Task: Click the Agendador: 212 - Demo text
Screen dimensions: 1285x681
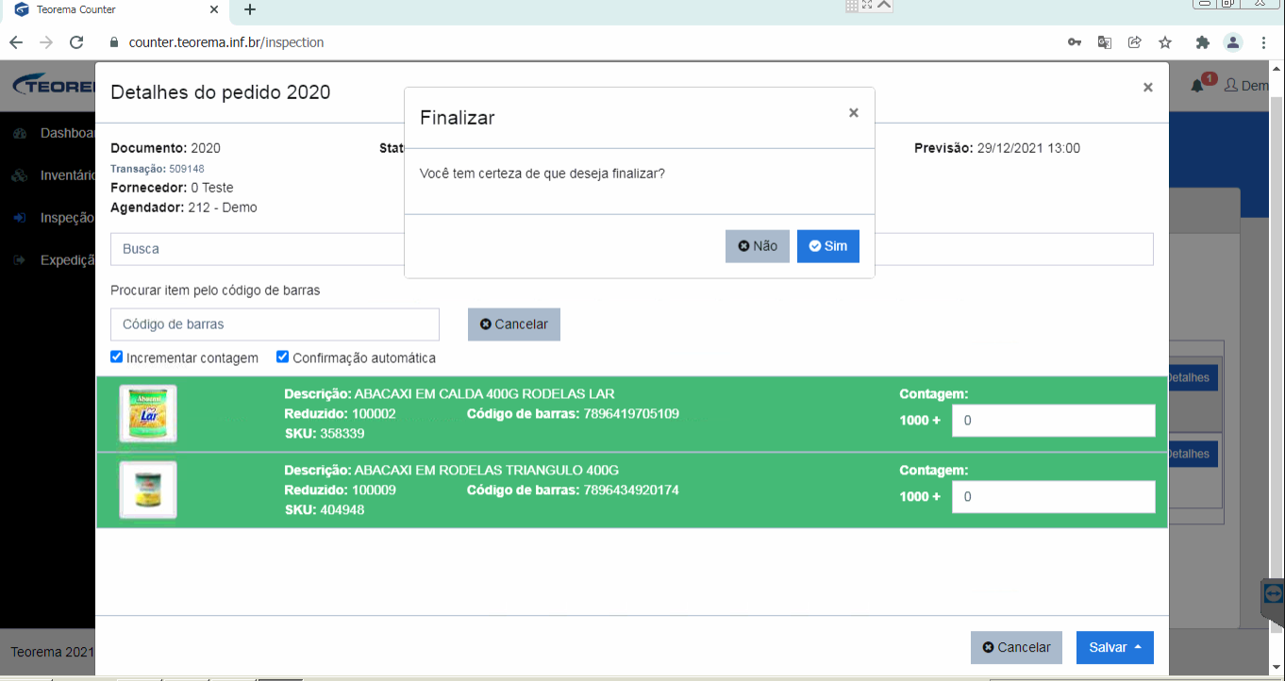Action: (x=184, y=208)
